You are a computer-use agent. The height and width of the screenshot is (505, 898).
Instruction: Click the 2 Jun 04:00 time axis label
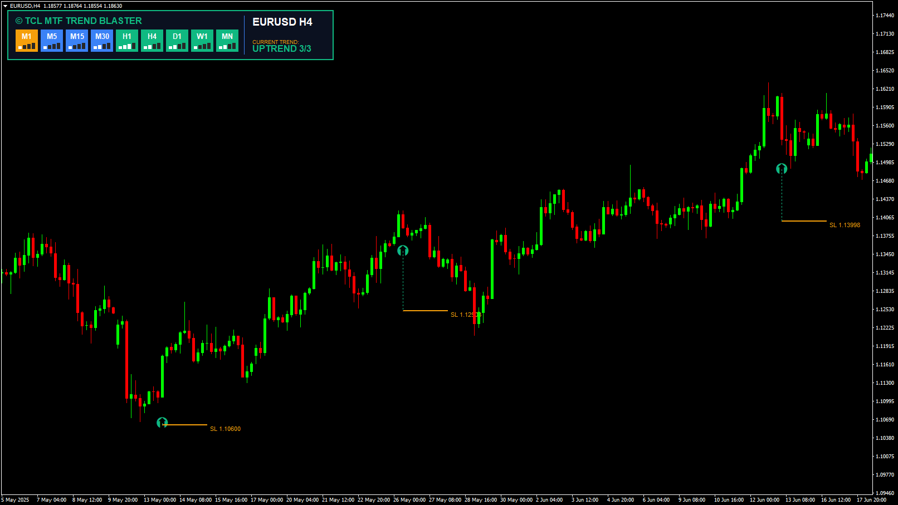point(549,499)
